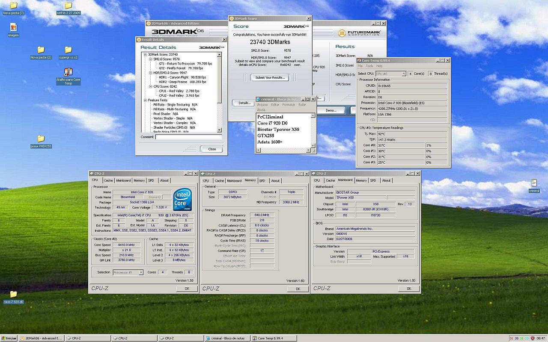Click Submit Your Results button

click(x=270, y=77)
